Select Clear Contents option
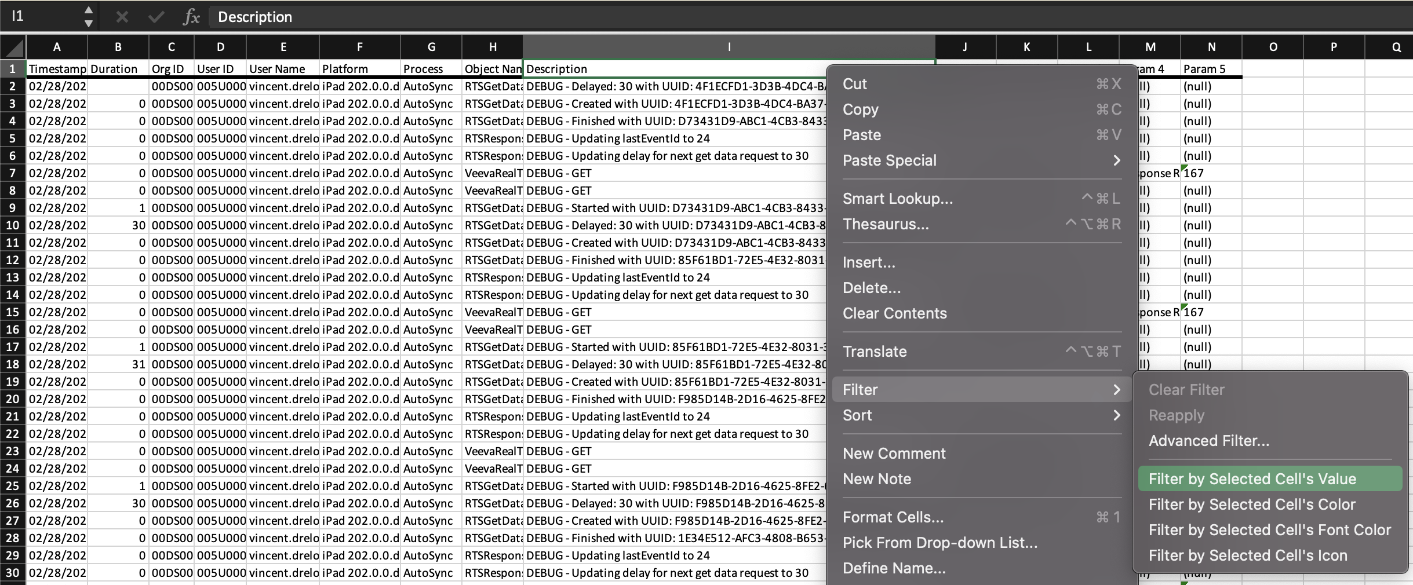The width and height of the screenshot is (1413, 585). point(894,313)
